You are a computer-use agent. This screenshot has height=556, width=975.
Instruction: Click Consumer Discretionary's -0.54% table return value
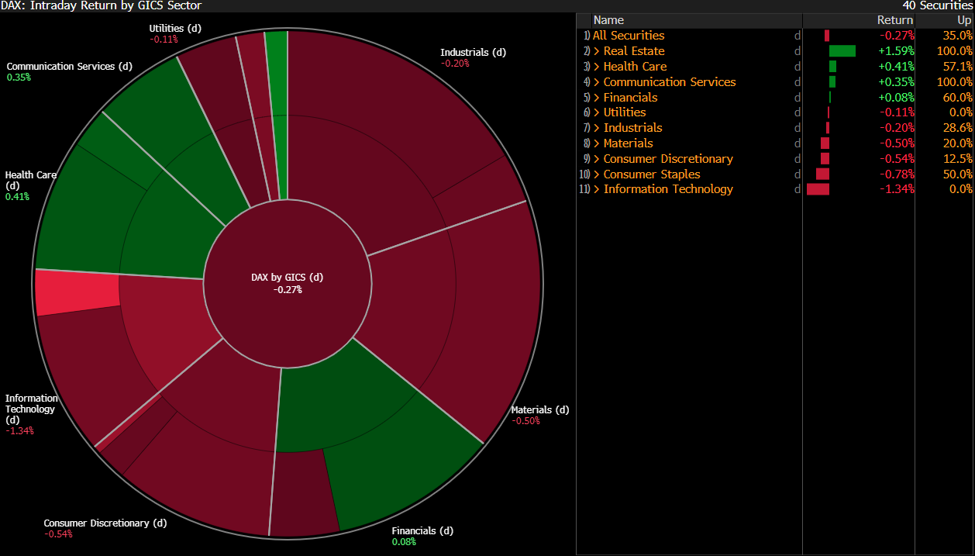897,159
